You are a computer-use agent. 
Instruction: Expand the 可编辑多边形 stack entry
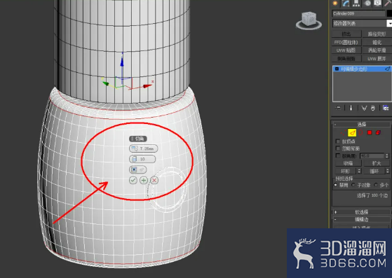point(337,69)
